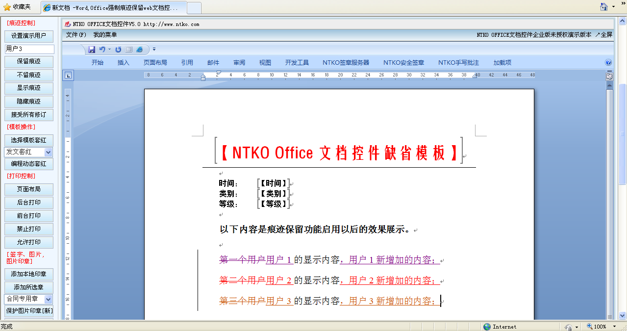Switch to the 邮件 ribbon tab
627x331 pixels.
[213, 63]
